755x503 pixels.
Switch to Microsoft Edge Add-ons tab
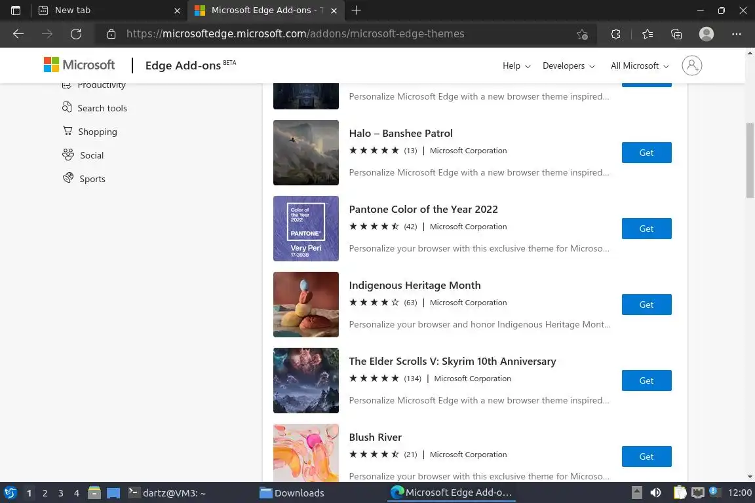pos(266,10)
